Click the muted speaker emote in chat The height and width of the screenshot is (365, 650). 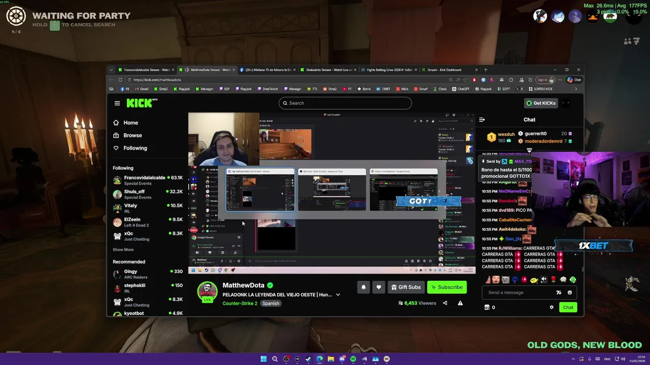tap(544, 279)
